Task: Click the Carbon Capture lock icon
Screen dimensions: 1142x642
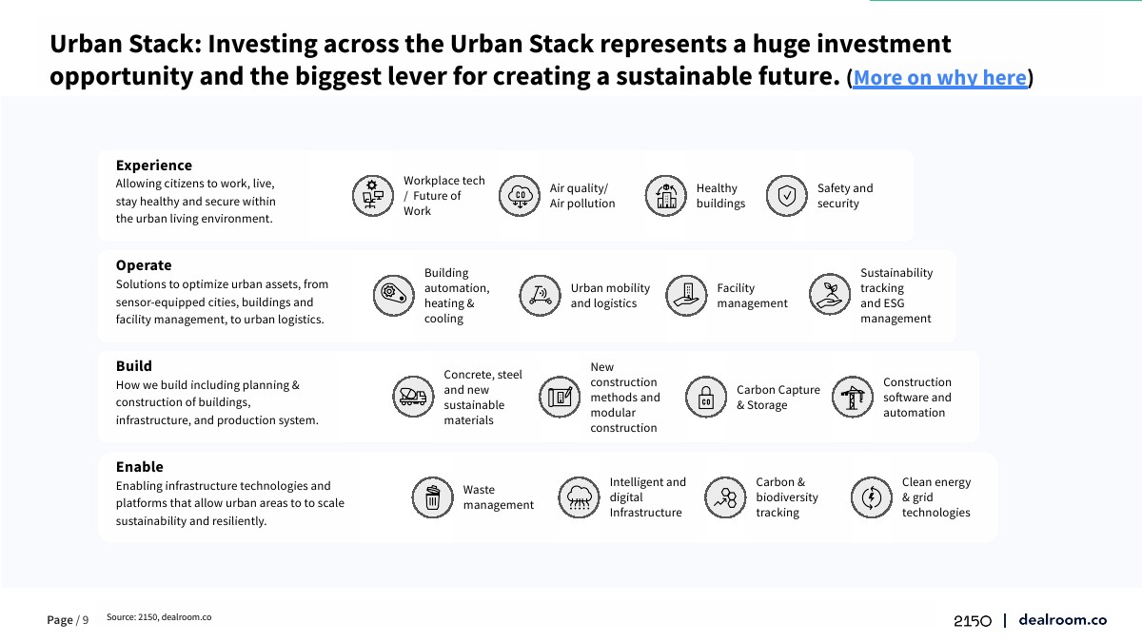Action: [706, 397]
